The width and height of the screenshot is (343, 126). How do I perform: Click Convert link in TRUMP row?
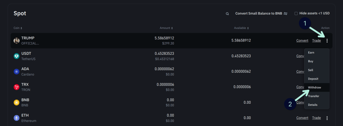(302, 40)
